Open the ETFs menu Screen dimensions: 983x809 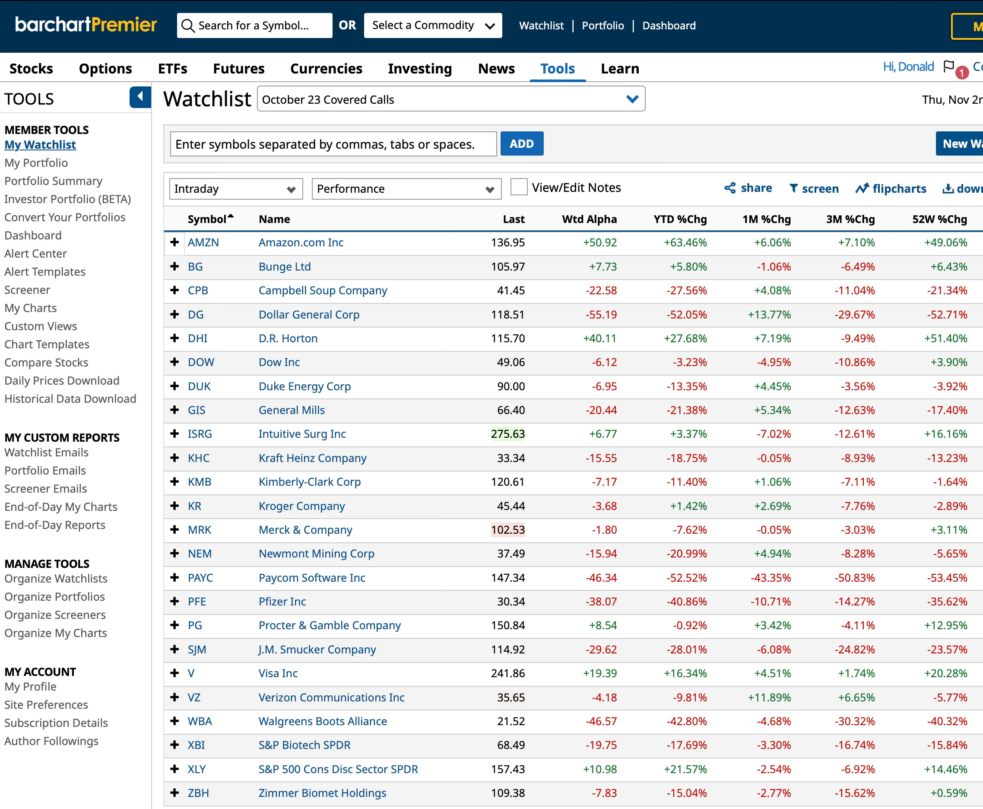(x=173, y=69)
